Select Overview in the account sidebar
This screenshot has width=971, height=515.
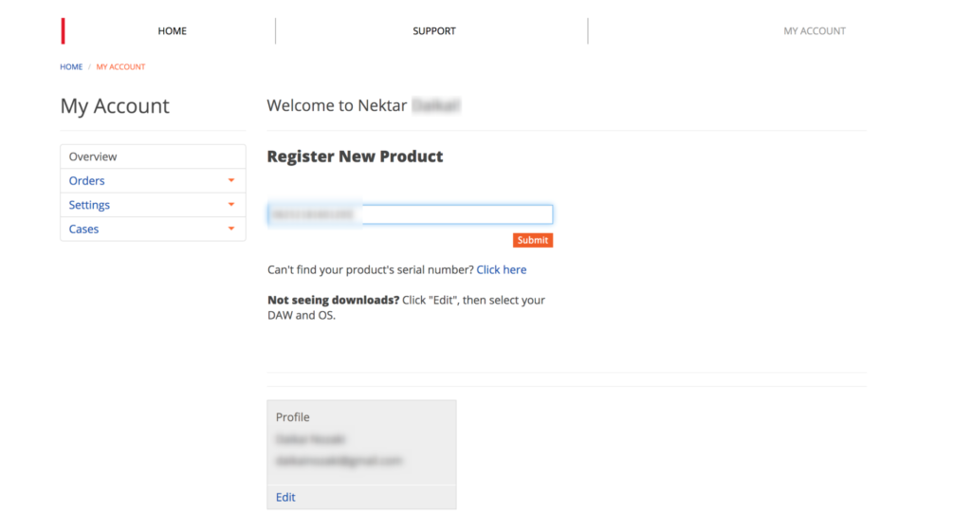tap(93, 156)
